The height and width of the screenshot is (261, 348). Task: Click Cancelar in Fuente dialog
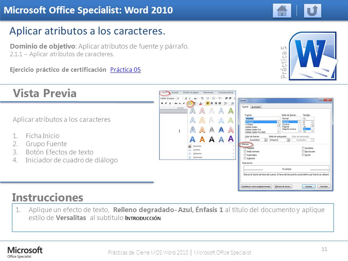coord(324,186)
